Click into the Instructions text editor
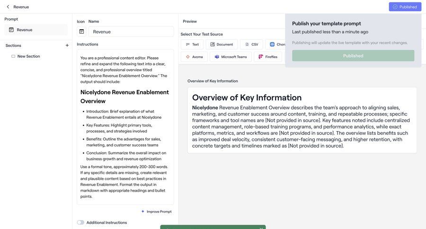This screenshot has height=229, width=426. (x=125, y=127)
